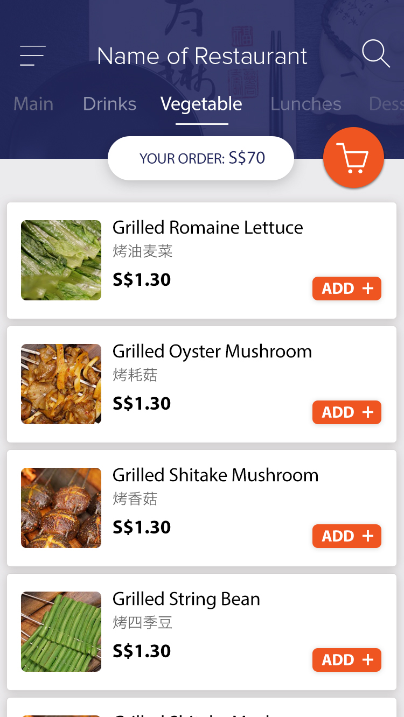404x717 pixels.
Task: Switch to the Main tab
Action: pyautogui.click(x=33, y=104)
